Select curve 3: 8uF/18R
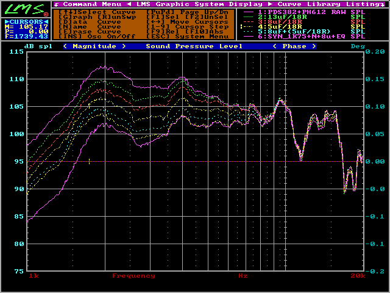 pos(280,22)
